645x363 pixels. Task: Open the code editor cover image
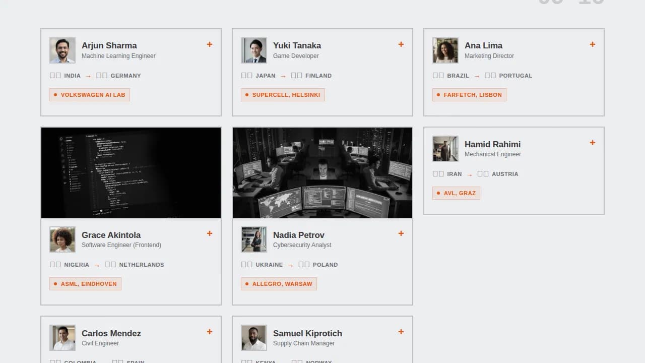[131, 173]
